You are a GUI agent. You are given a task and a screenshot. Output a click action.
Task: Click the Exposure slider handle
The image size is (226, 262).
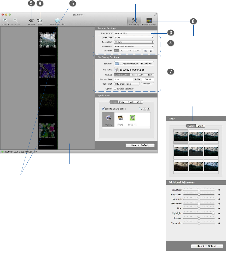click(x=199, y=190)
